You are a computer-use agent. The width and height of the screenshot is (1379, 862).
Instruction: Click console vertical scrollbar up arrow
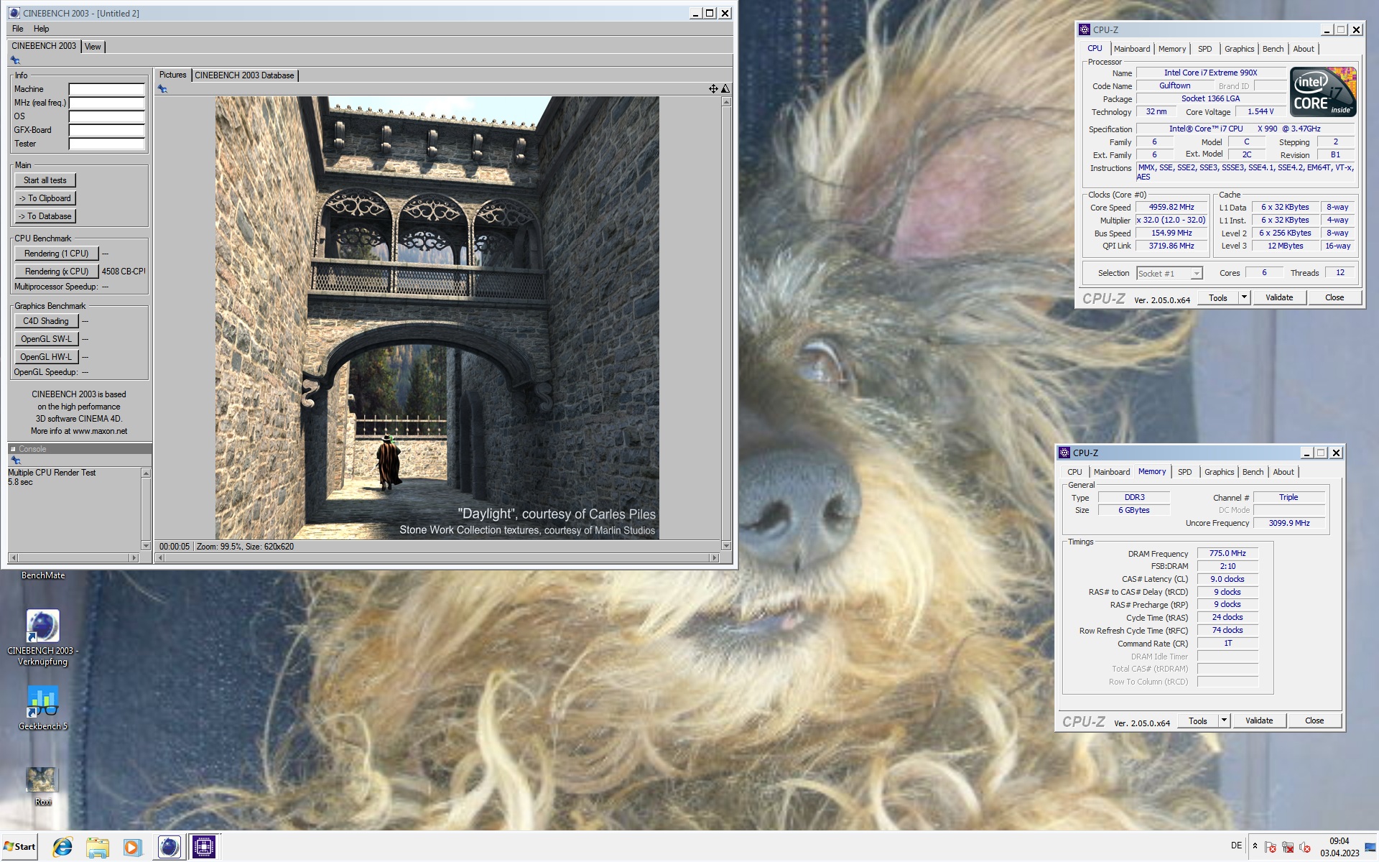(x=146, y=473)
